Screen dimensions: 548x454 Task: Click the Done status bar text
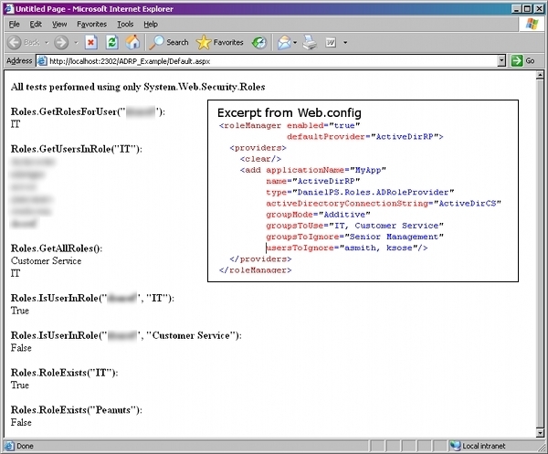[26, 446]
